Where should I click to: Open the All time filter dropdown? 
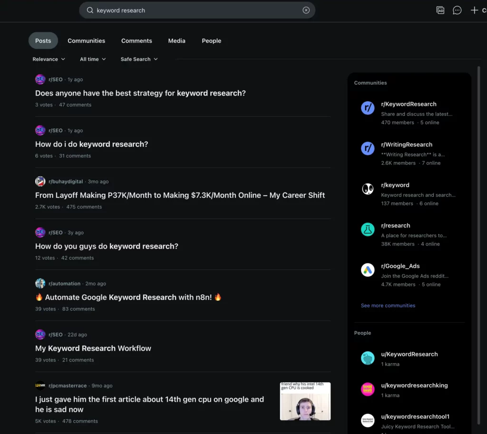[x=93, y=59]
